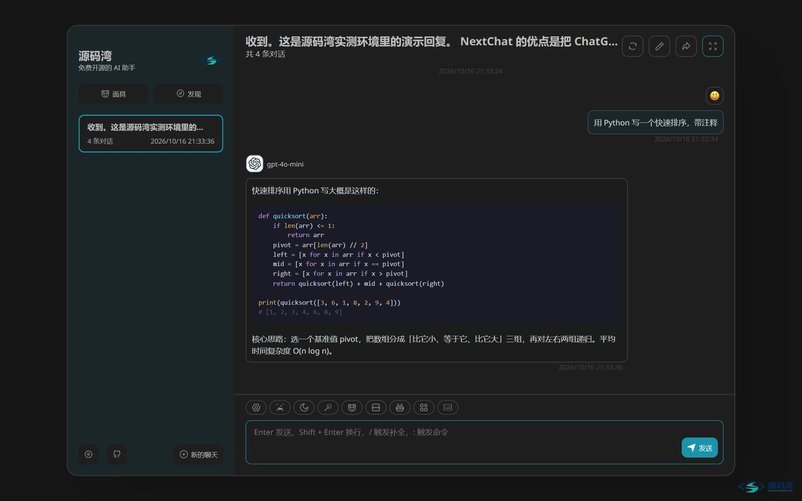Image resolution: width=802 pixels, height=501 pixels.
Task: Click the user emoji avatar
Action: pyautogui.click(x=715, y=96)
